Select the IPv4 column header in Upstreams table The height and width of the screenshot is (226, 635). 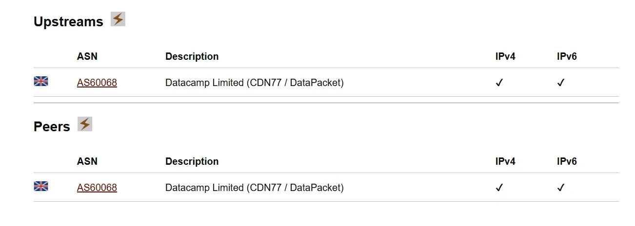point(505,56)
